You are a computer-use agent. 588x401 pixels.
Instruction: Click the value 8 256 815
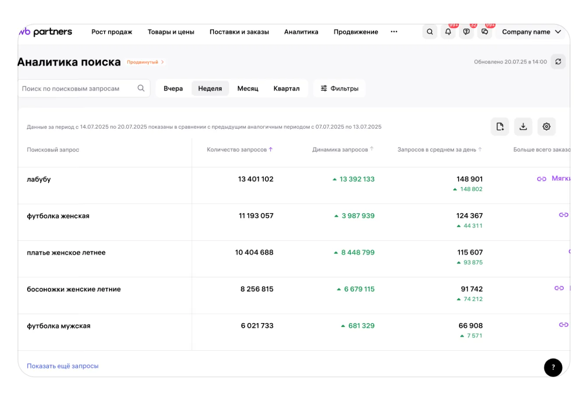tap(257, 289)
